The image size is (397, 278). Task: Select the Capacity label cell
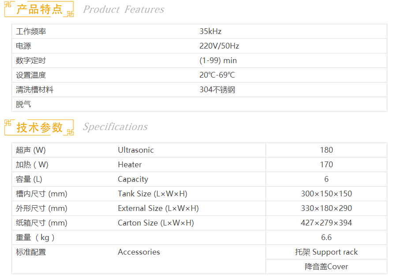coord(133,179)
